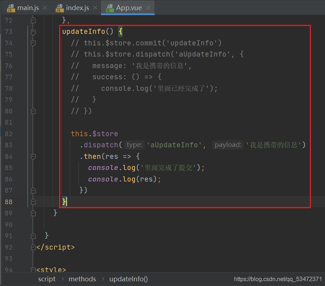Viewport: 325px width, 286px height.
Task: Click the opening yellow brace on line 73
Action: [120, 32]
